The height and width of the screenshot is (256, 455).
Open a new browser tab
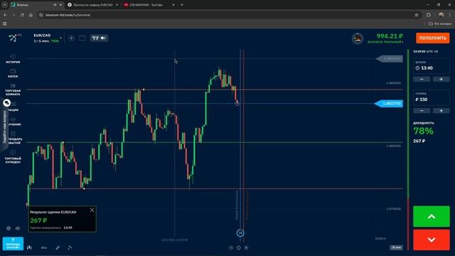pos(182,5)
